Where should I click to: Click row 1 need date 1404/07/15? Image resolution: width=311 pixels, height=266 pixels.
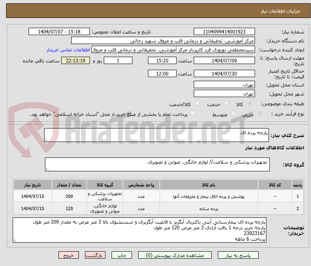pyautogui.click(x=33, y=196)
